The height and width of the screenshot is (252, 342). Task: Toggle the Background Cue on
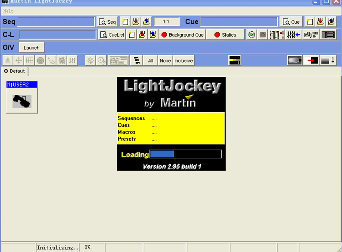182,34
